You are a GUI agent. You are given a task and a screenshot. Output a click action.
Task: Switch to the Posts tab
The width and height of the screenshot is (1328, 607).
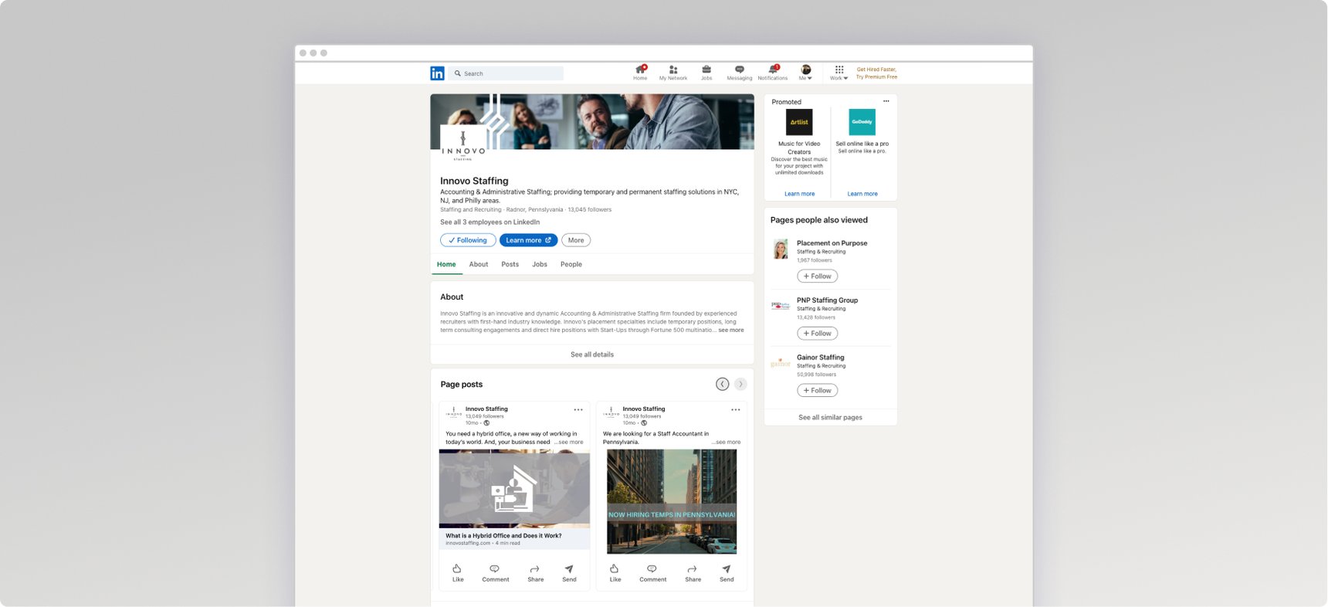pyautogui.click(x=510, y=264)
